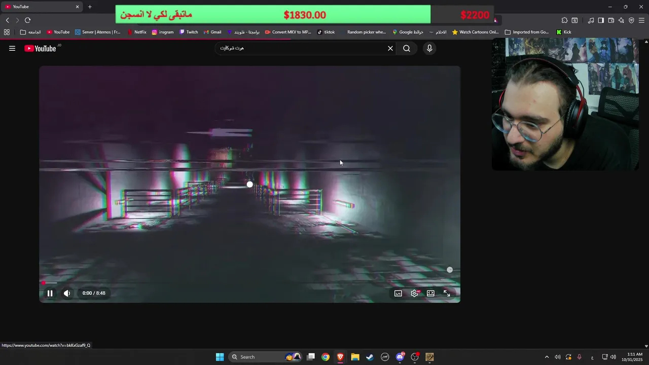The image size is (649, 365).
Task: Toggle Brave VPN shield icon
Action: click(x=631, y=20)
